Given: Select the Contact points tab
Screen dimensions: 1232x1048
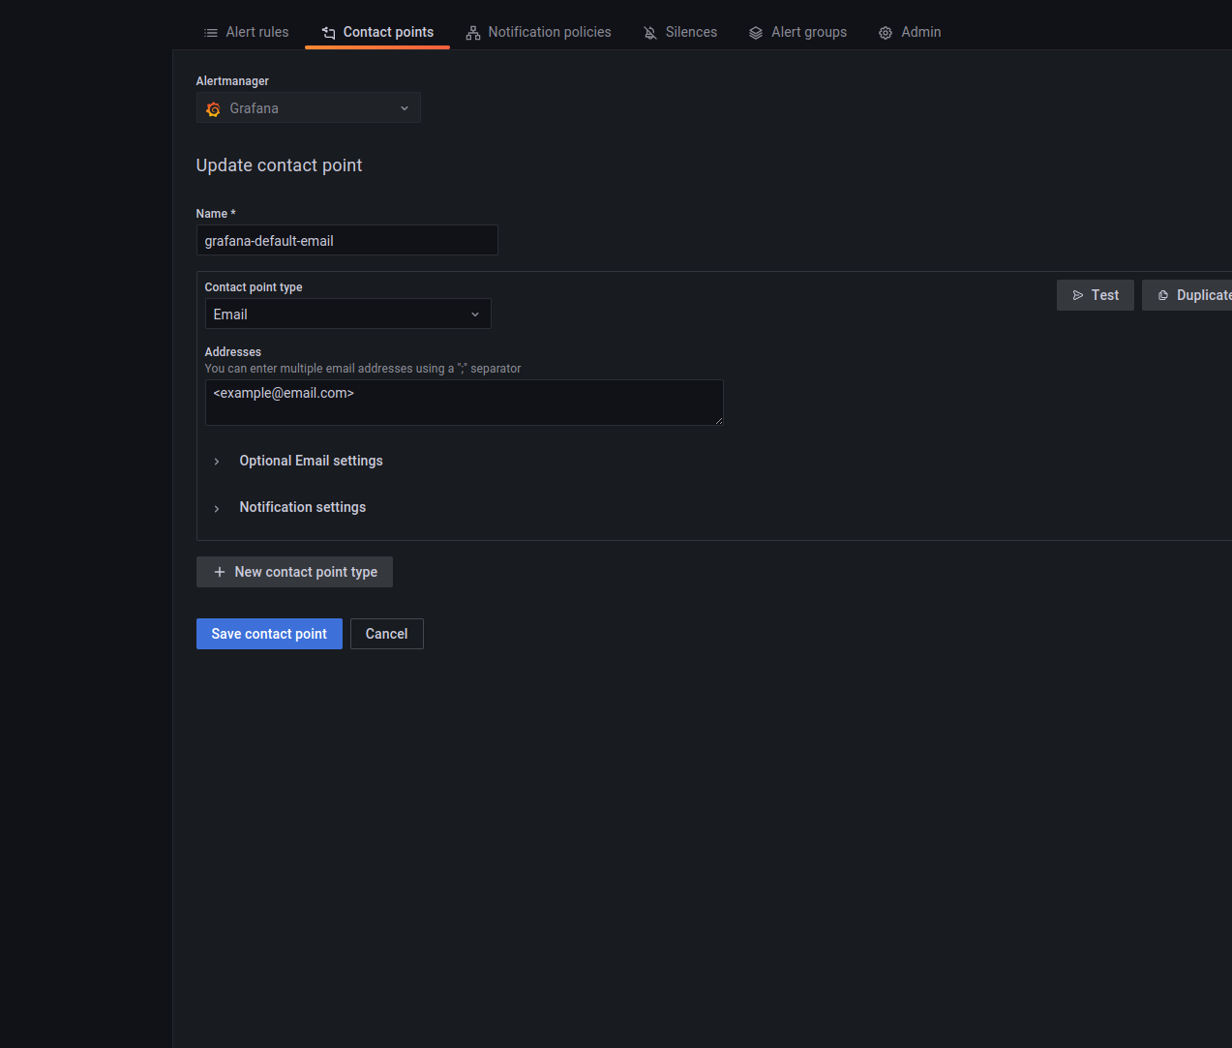Looking at the screenshot, I should coord(377,32).
